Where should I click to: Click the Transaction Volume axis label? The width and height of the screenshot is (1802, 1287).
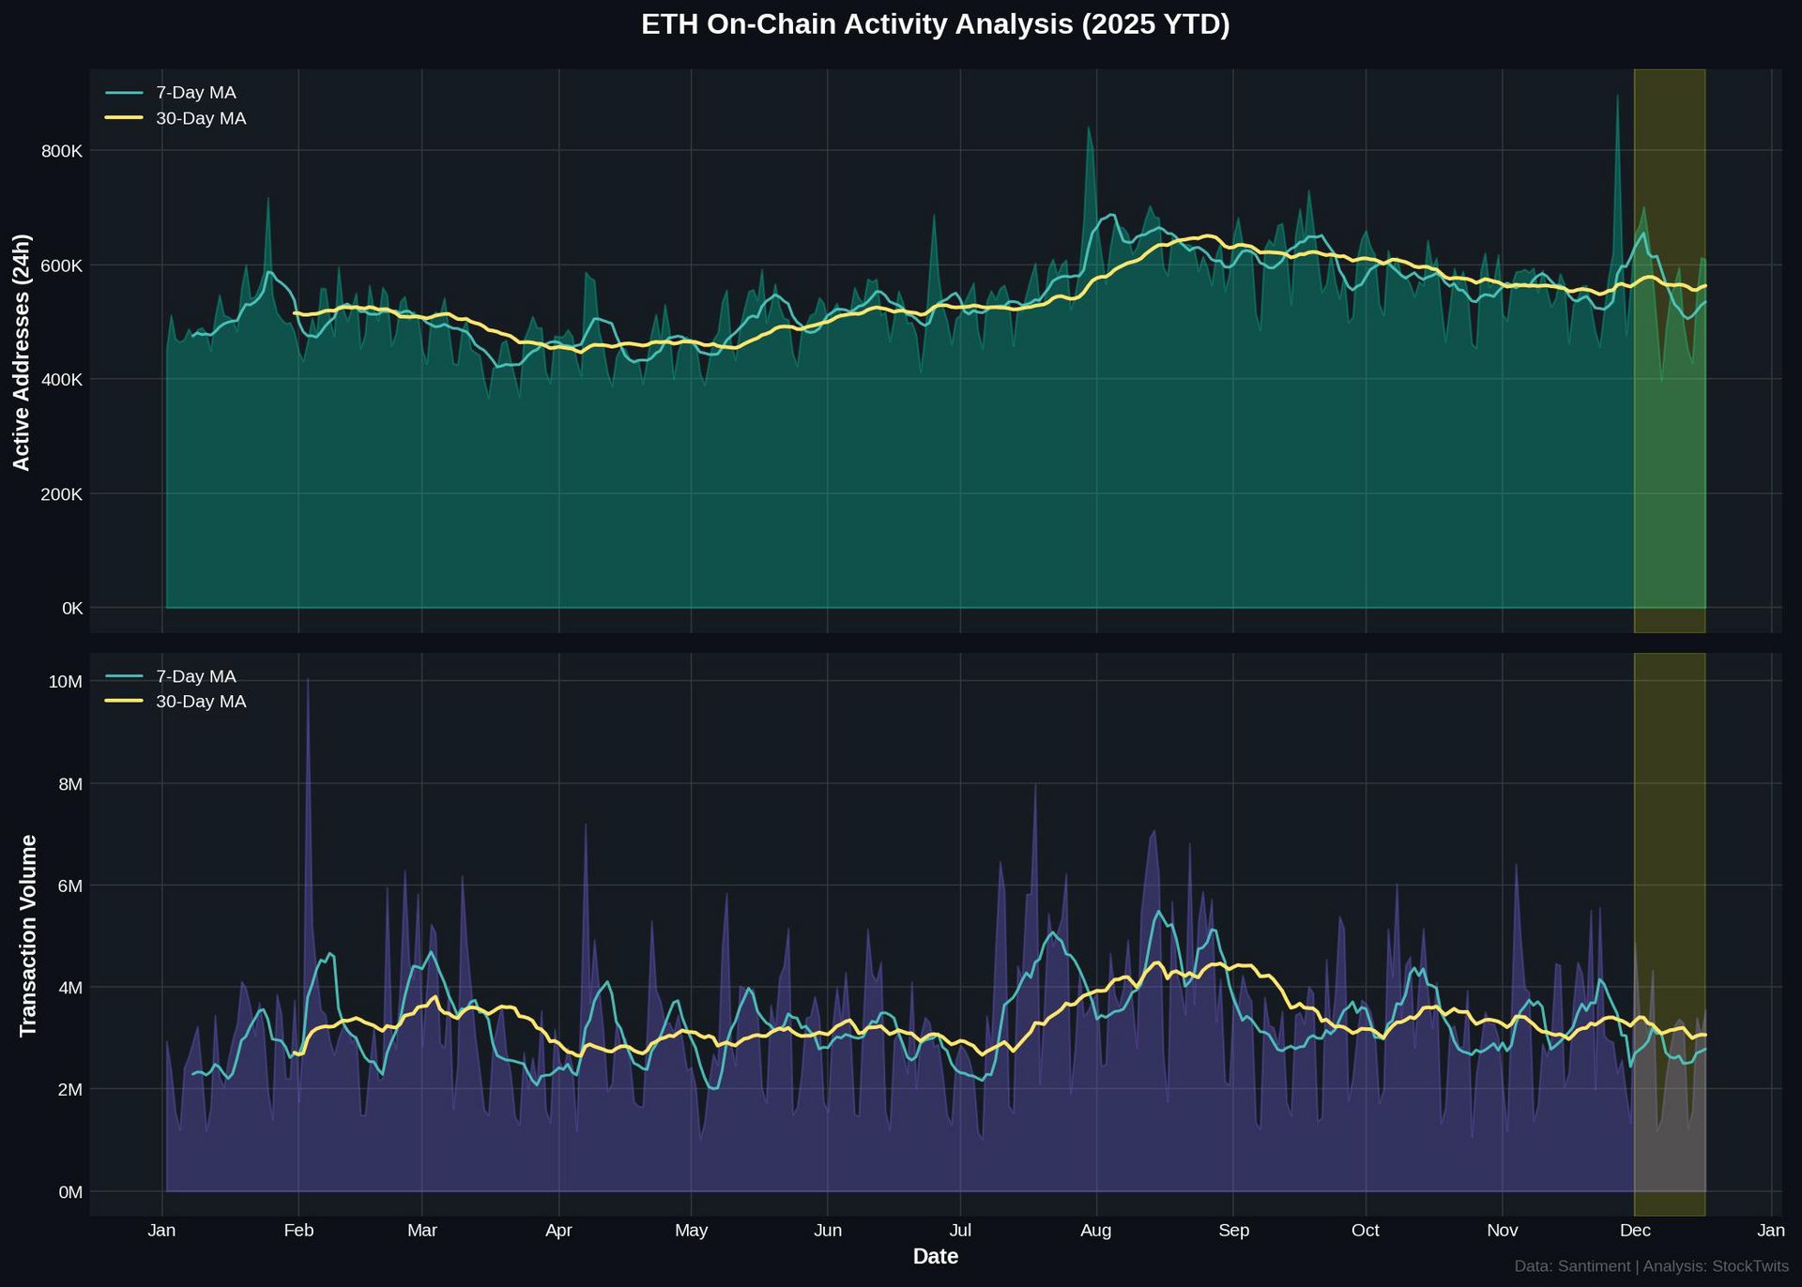tap(28, 935)
